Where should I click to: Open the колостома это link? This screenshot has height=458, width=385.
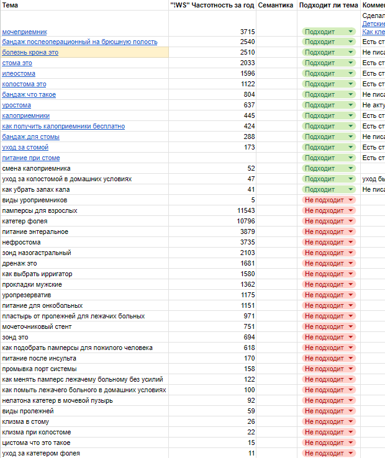tap(24, 84)
